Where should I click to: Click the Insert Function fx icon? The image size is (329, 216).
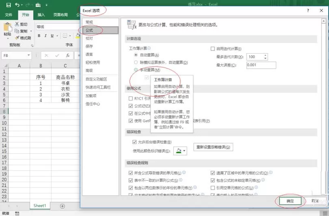[68, 55]
